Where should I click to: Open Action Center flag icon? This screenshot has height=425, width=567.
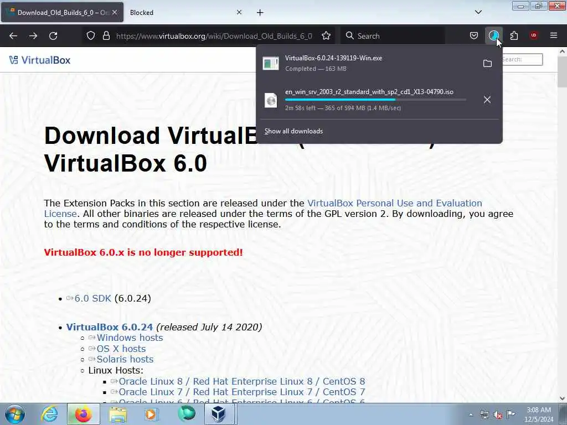(511, 414)
